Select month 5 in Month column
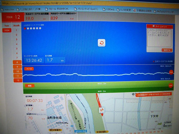Viewport: 179px width, 134px height. [x=17, y=49]
